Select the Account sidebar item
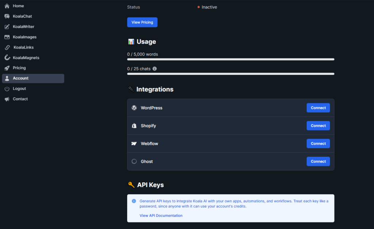The image size is (374, 229). click(x=33, y=78)
